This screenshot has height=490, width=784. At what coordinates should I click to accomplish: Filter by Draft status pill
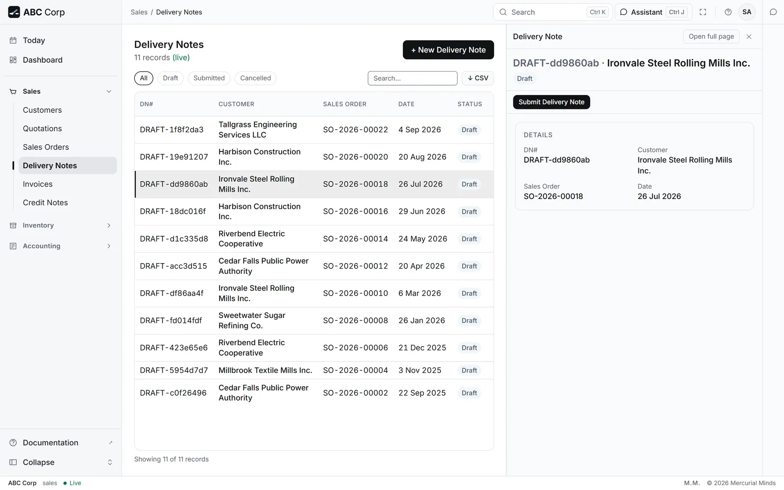pyautogui.click(x=171, y=78)
